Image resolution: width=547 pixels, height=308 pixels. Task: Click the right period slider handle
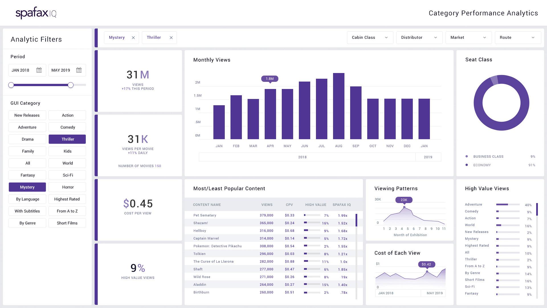click(71, 85)
